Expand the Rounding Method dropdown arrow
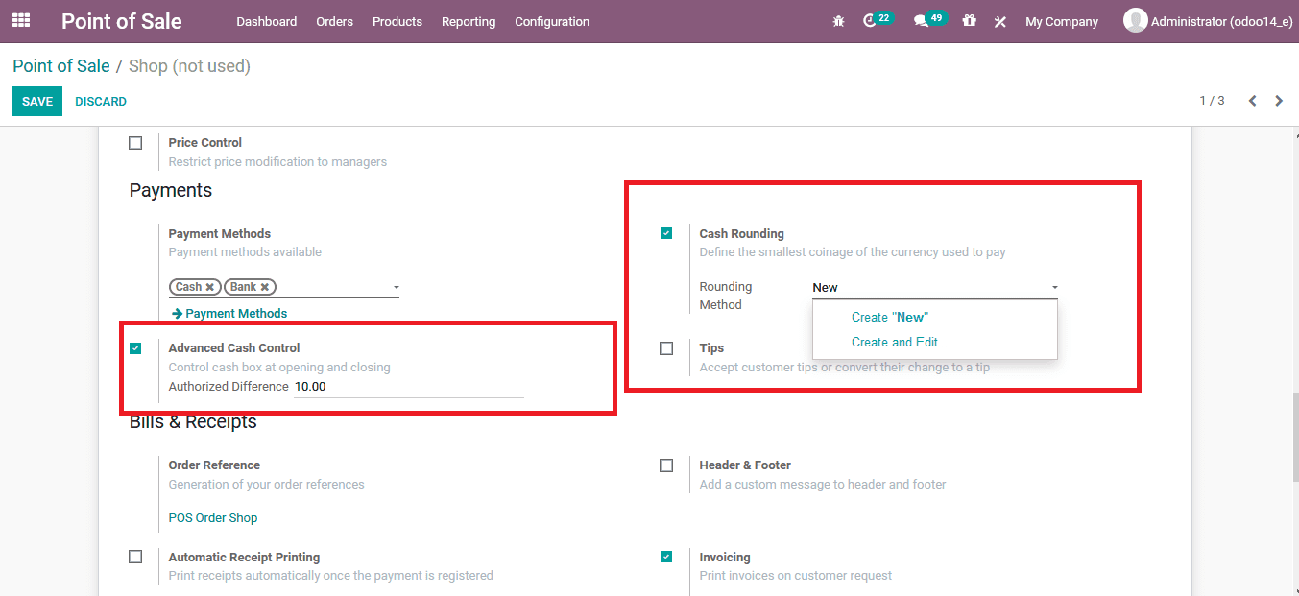The width and height of the screenshot is (1299, 596). click(1054, 288)
